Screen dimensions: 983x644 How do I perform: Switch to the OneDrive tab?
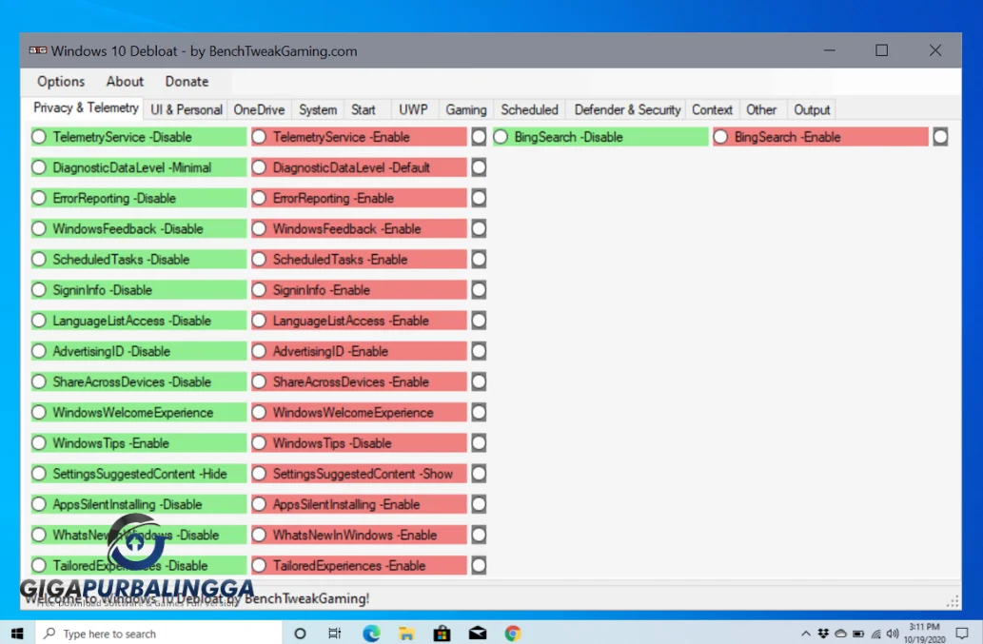pos(259,109)
